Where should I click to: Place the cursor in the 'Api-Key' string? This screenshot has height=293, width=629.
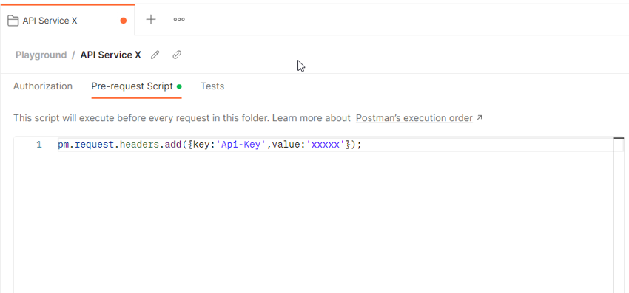tap(241, 145)
